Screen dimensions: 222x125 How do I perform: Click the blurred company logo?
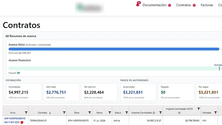[x=90, y=8]
